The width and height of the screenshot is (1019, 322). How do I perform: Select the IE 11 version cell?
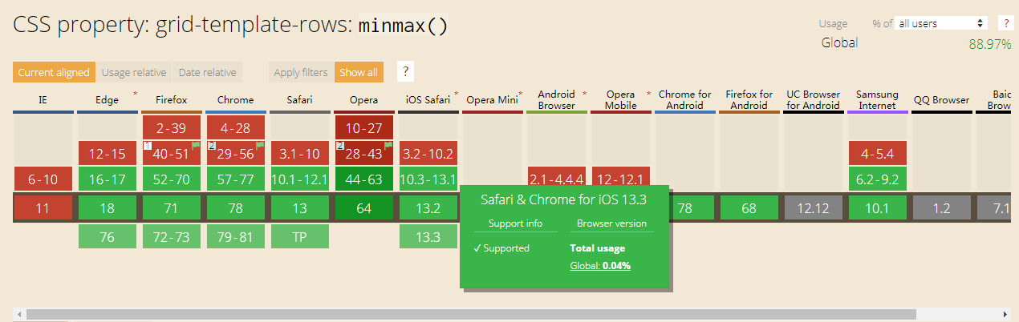[43, 208]
